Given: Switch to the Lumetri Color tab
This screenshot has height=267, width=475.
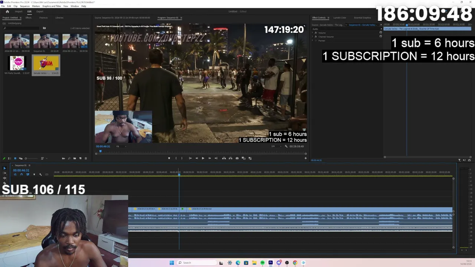Looking at the screenshot, I should tap(340, 18).
